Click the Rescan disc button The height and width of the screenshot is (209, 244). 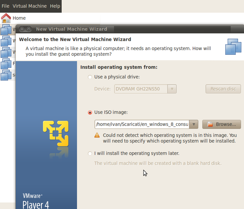(x=223, y=89)
